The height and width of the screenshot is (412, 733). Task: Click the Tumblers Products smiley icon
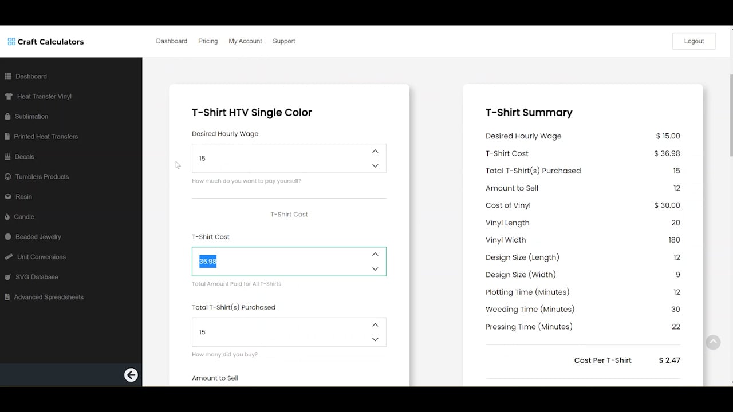[8, 176]
